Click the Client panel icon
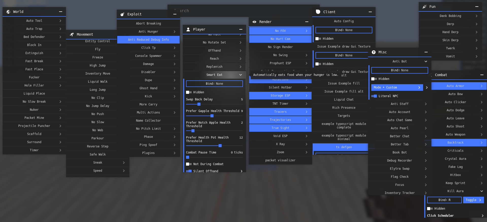Viewport: 487px width, 222px height. tap(318, 12)
